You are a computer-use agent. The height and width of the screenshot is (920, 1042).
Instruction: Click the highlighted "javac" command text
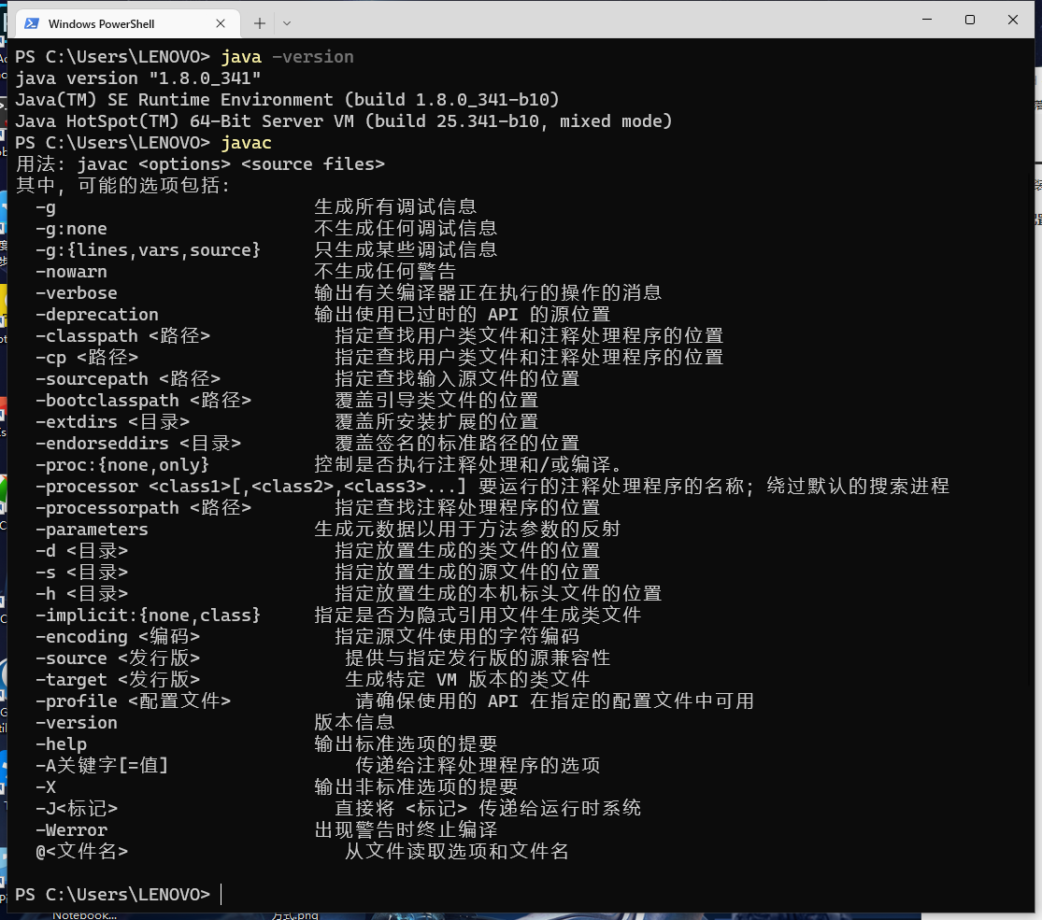tap(246, 142)
